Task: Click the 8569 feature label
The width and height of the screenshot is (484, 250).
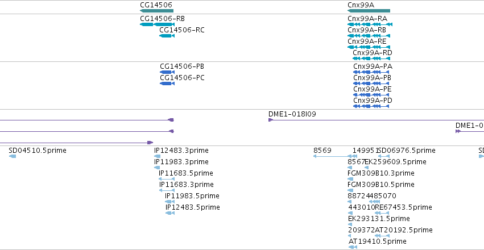Action: pos(322,151)
